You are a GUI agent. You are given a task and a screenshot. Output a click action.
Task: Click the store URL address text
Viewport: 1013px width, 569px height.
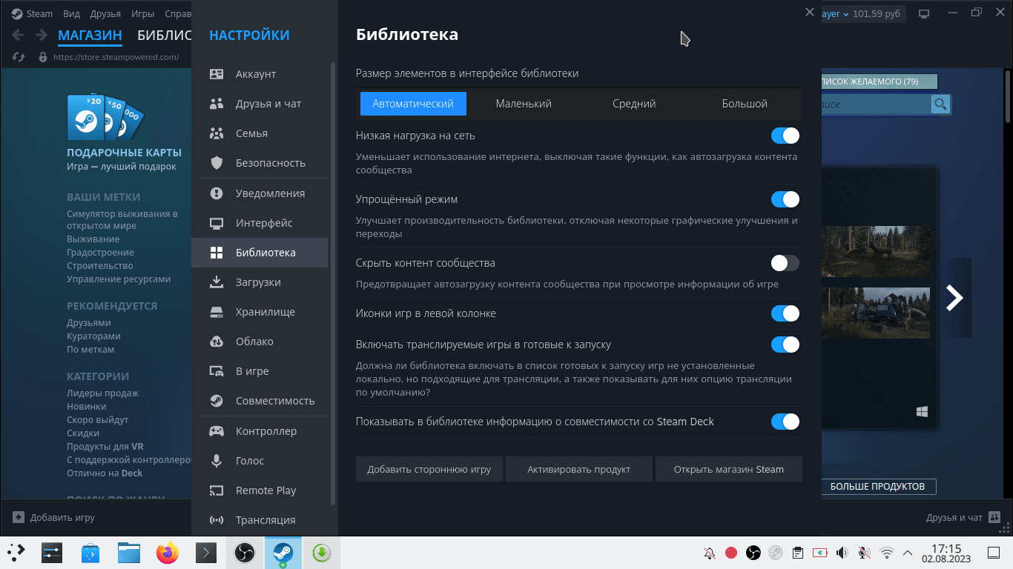(x=116, y=57)
